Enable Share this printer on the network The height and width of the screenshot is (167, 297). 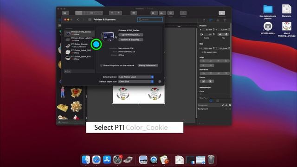pos(101,65)
